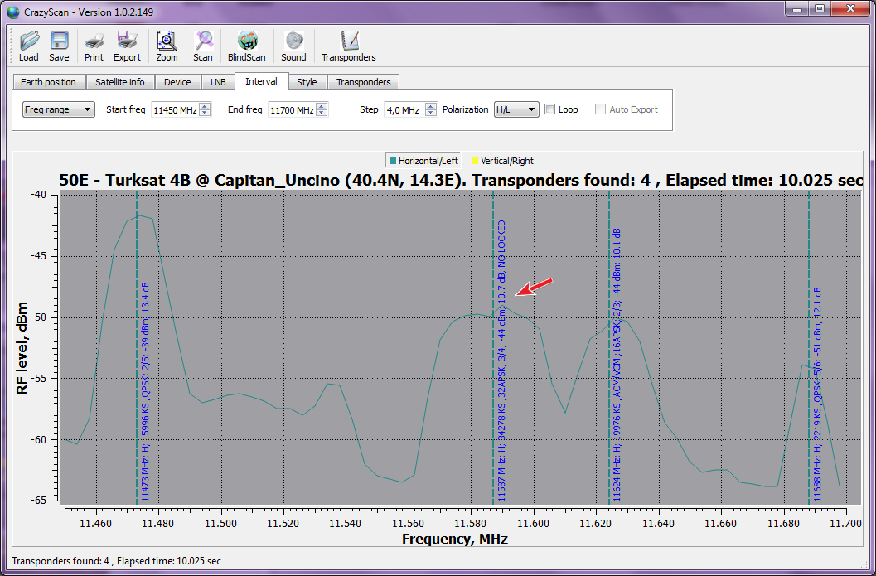Switch to the Earth position tab

pos(48,82)
